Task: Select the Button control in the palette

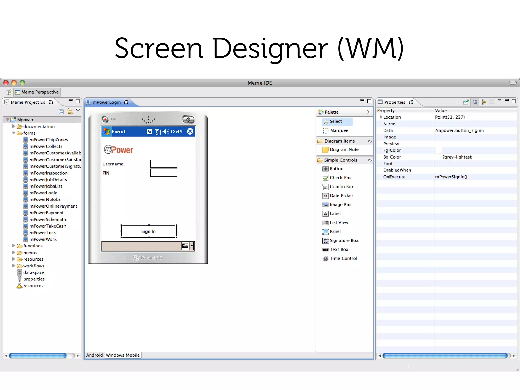Action: point(333,169)
